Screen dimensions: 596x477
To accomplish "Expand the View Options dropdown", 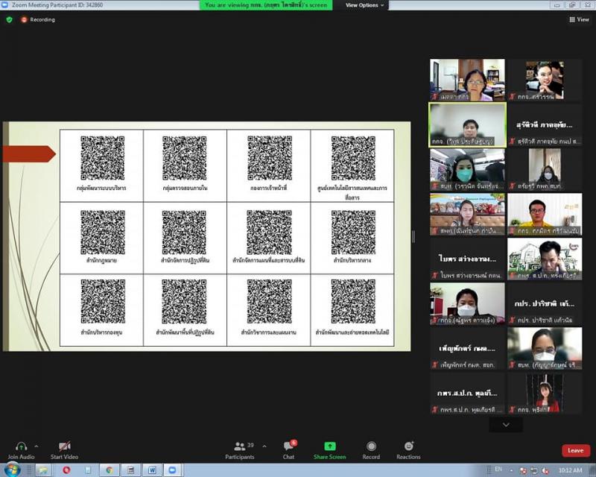I will click(364, 5).
